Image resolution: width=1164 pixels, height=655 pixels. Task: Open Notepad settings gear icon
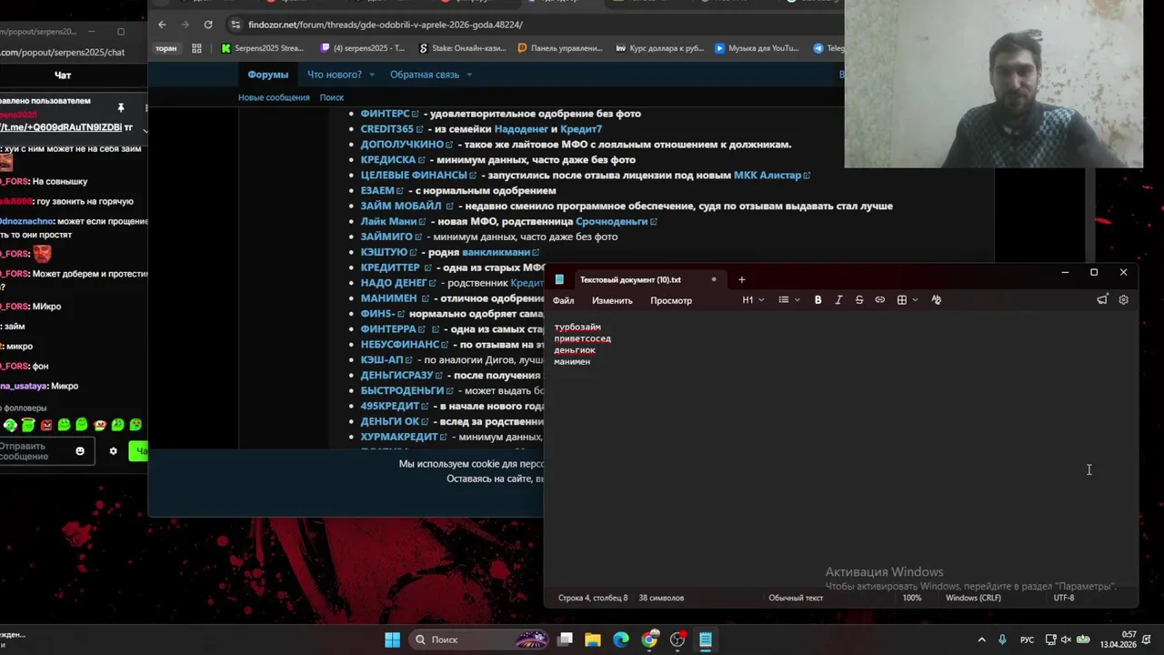click(1123, 300)
